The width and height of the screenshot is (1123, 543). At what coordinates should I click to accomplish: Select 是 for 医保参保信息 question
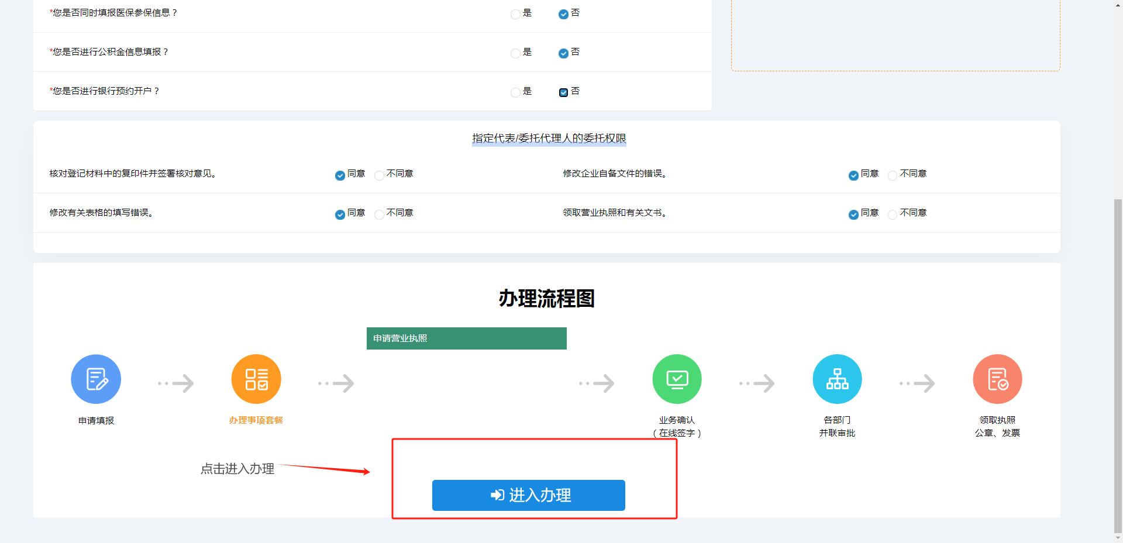pyautogui.click(x=515, y=14)
